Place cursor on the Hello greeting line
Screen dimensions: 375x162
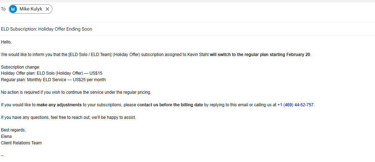click(6, 42)
